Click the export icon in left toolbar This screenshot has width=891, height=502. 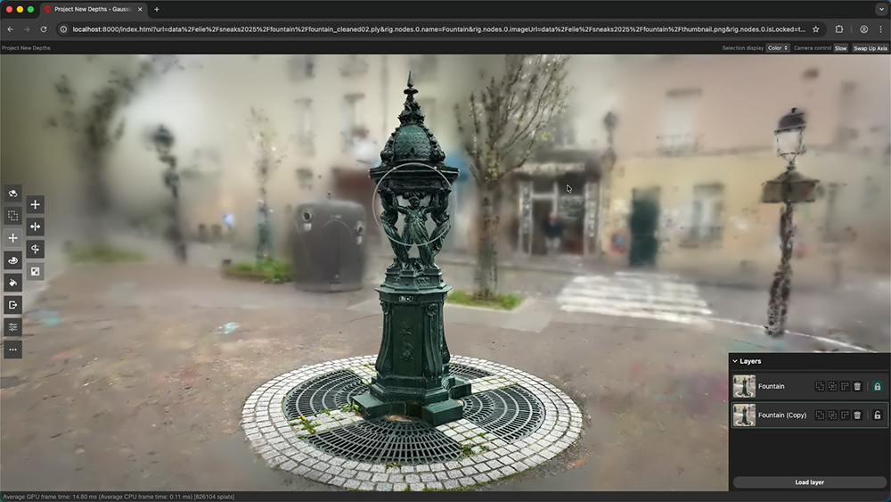(13, 305)
